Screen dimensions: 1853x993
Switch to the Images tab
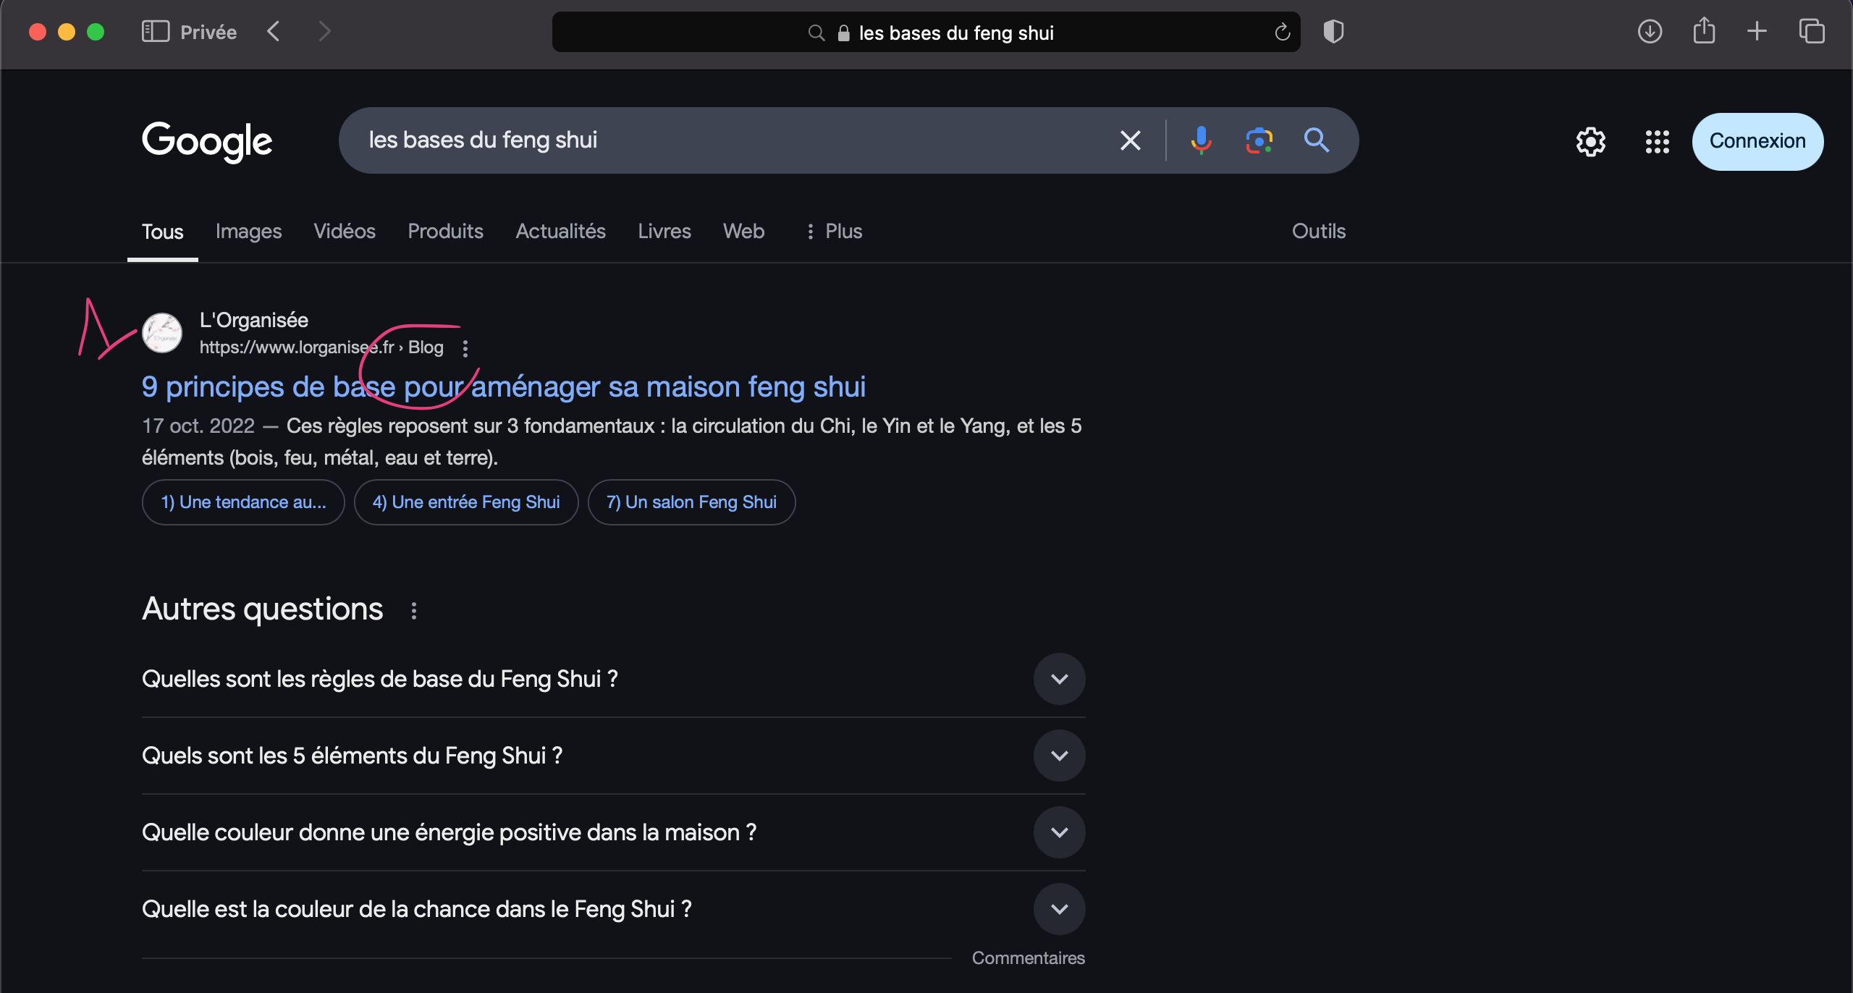[x=248, y=232]
